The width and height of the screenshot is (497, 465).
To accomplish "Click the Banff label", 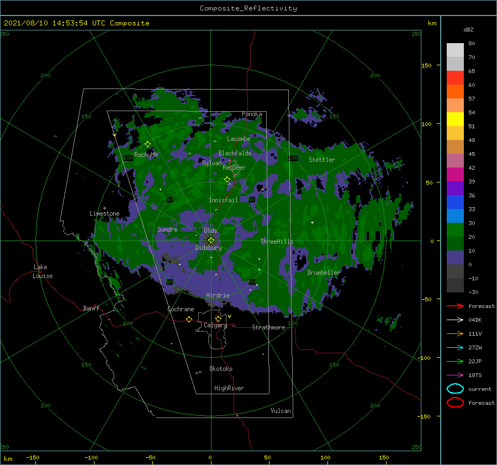I will pos(91,308).
